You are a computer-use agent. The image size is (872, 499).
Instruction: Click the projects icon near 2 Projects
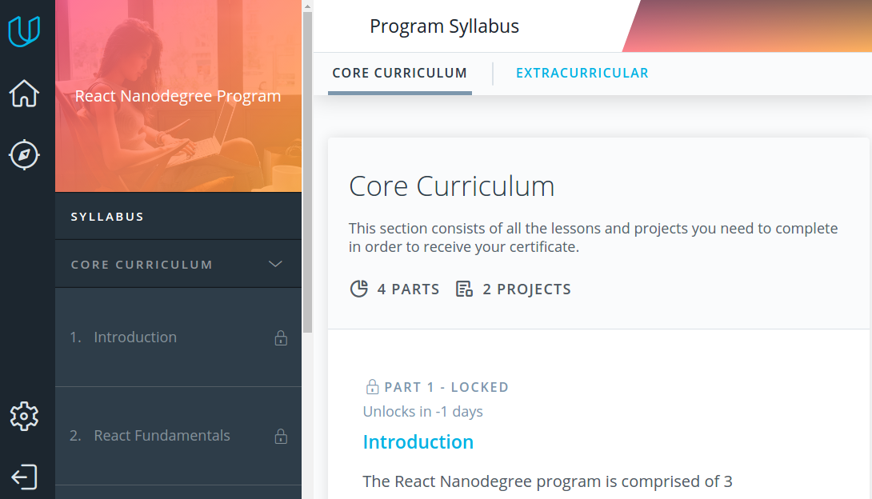coord(464,289)
